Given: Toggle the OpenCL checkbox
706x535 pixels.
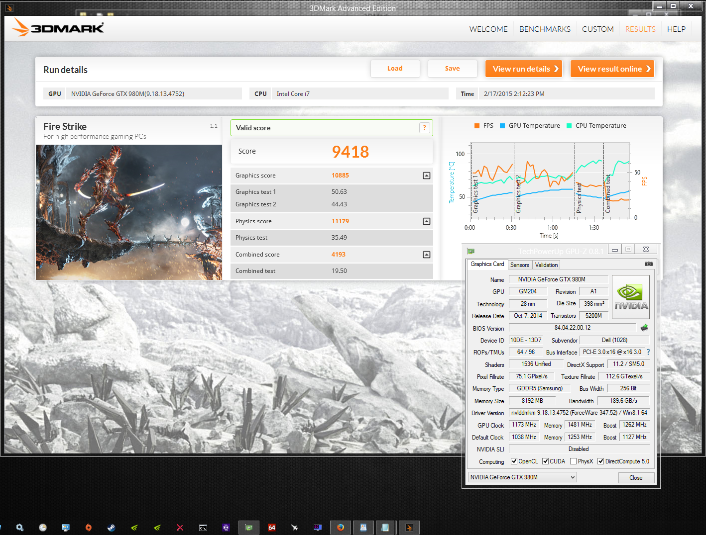Looking at the screenshot, I should (x=514, y=461).
